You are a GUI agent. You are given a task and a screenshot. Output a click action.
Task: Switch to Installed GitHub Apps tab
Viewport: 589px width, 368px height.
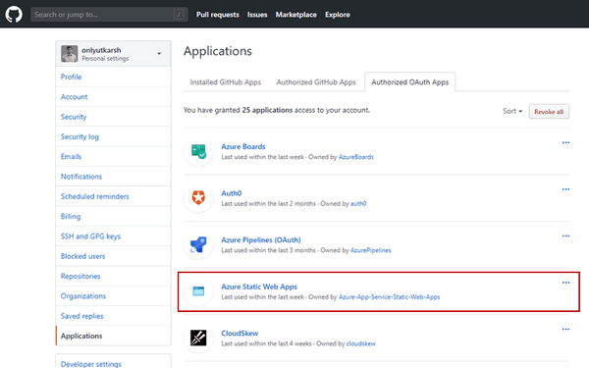226,82
